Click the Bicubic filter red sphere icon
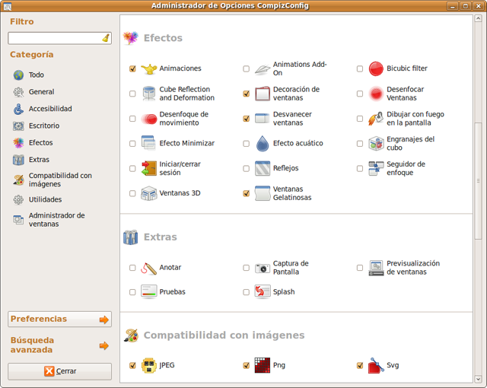The width and height of the screenshot is (487, 388). pos(375,68)
